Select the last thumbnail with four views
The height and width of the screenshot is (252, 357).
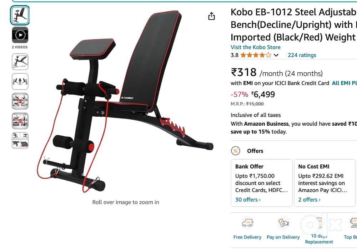pos(20,141)
